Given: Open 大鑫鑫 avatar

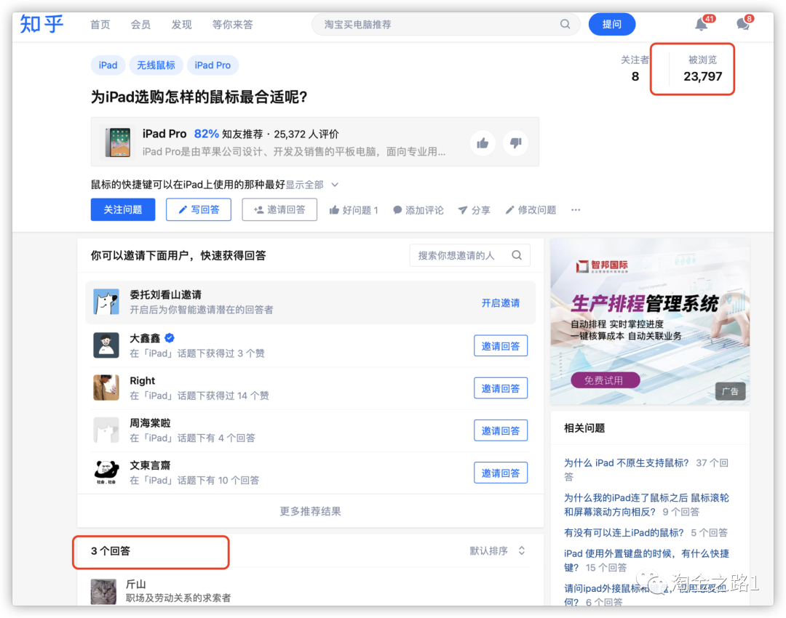Looking at the screenshot, I should coord(106,345).
